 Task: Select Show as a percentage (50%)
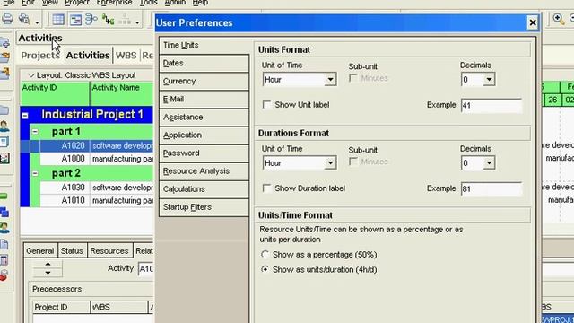coord(265,254)
